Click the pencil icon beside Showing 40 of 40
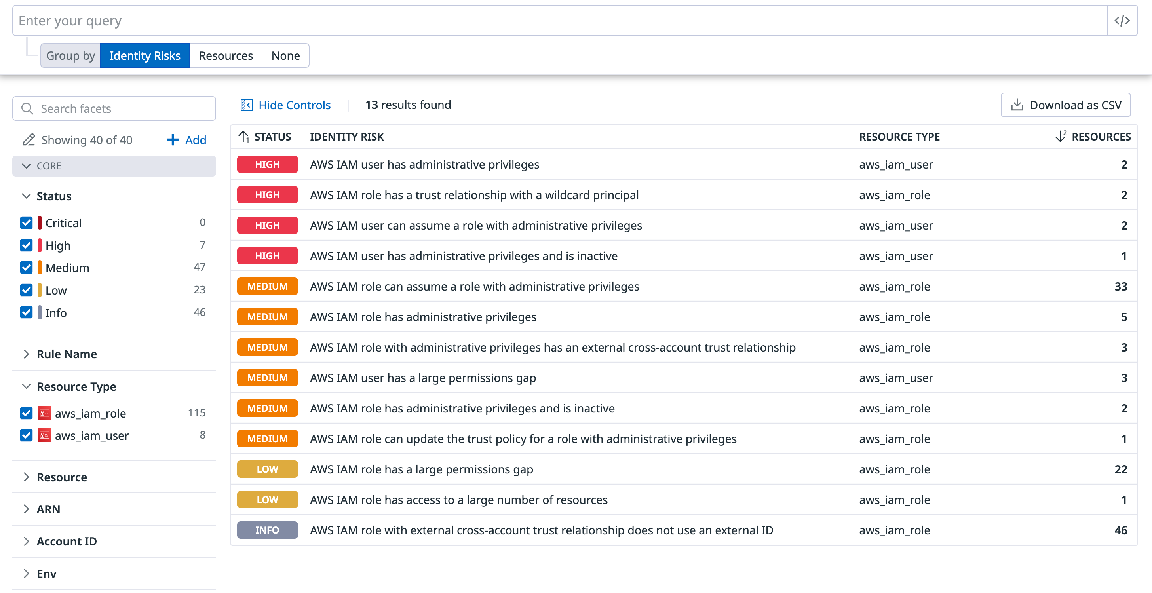The height and width of the screenshot is (593, 1152). pos(29,139)
